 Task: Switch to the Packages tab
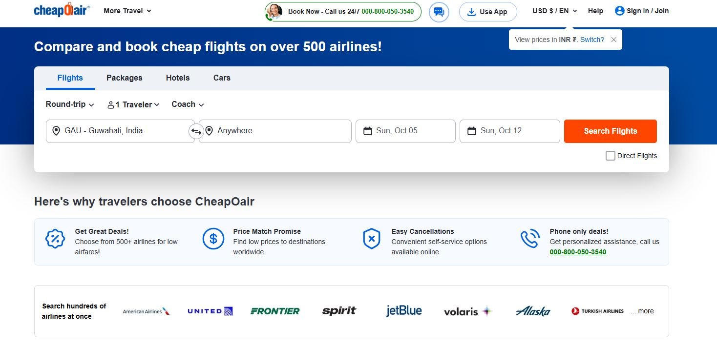click(x=125, y=78)
